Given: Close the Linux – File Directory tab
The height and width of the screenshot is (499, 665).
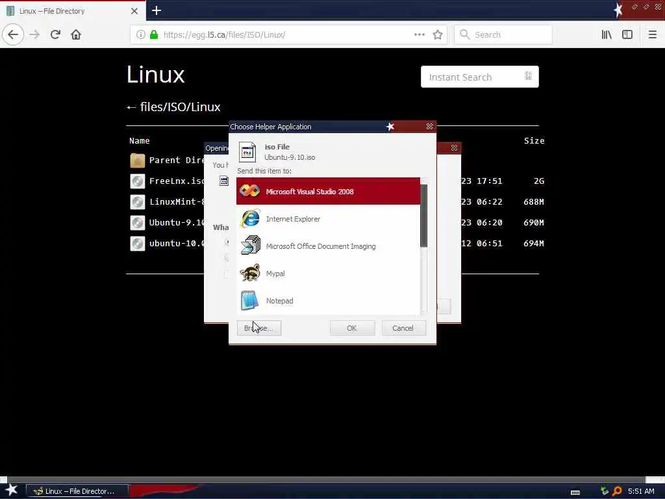Looking at the screenshot, I should (x=134, y=11).
